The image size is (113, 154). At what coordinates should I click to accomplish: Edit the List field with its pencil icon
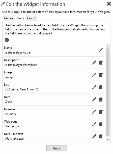[x=94, y=87]
